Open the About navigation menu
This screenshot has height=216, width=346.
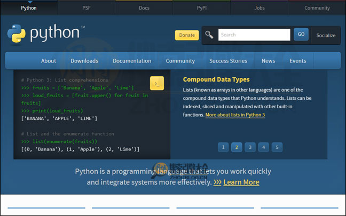[x=49, y=61]
